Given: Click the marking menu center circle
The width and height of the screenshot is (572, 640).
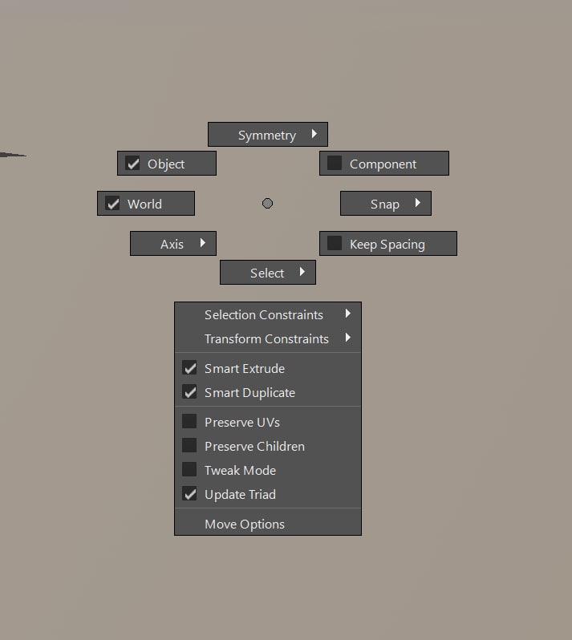Looking at the screenshot, I should point(267,203).
